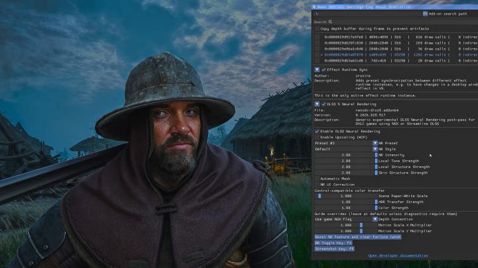Switch to the Home tab
This screenshot has width=478, height=268.
[322, 7]
